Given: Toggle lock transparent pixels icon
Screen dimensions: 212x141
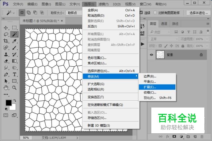Looking at the screenshot, I should 160,46.
